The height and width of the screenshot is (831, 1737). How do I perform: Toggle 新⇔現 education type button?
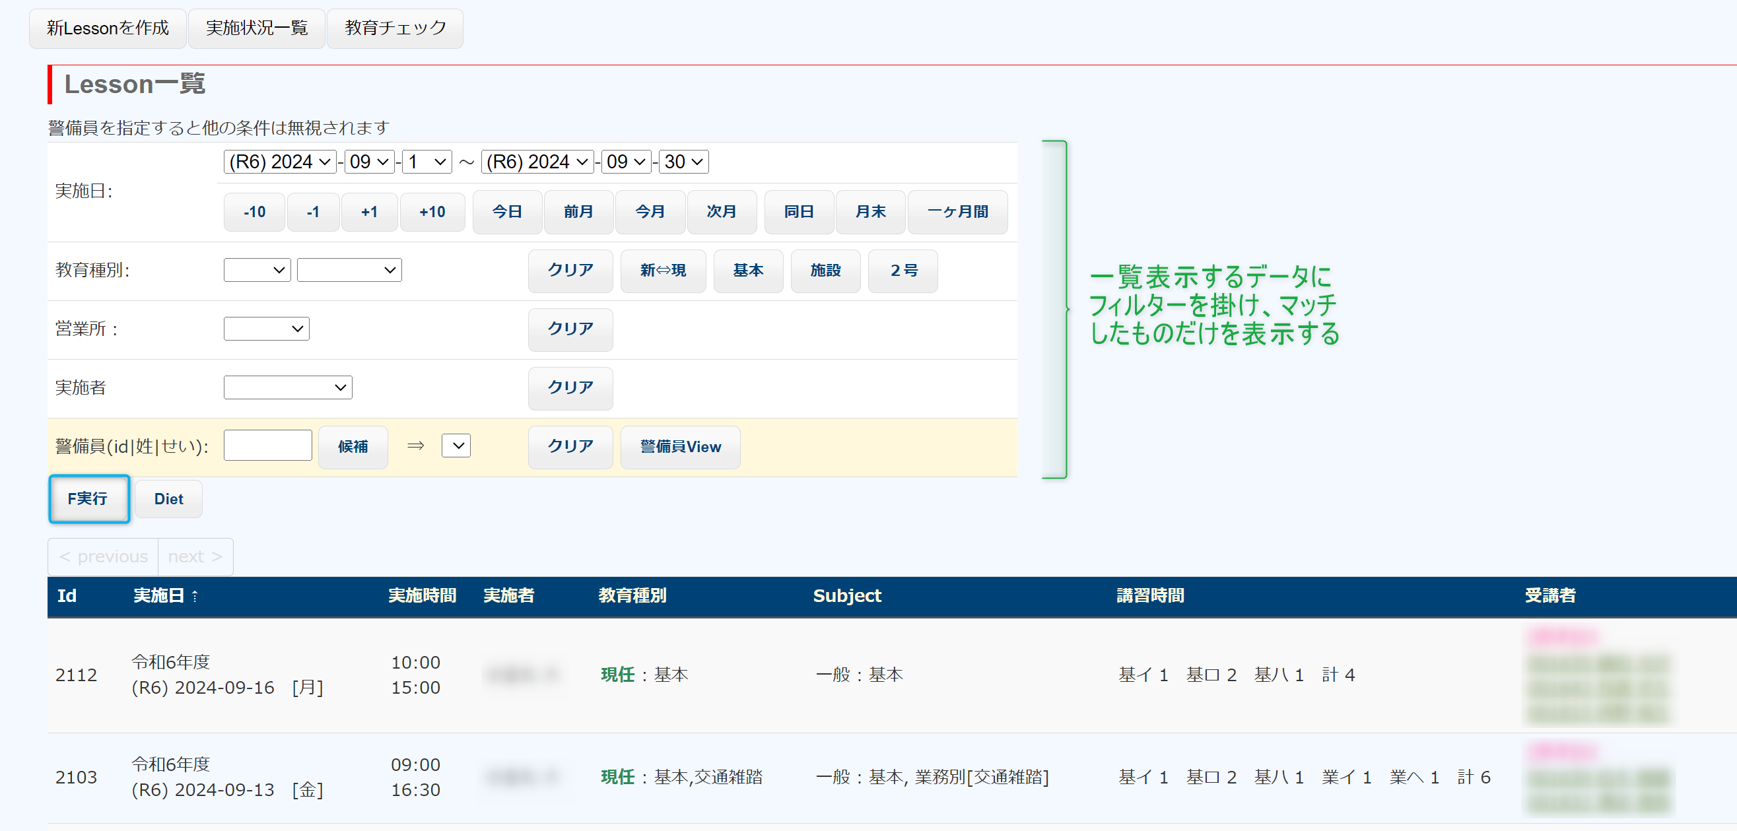tap(662, 270)
